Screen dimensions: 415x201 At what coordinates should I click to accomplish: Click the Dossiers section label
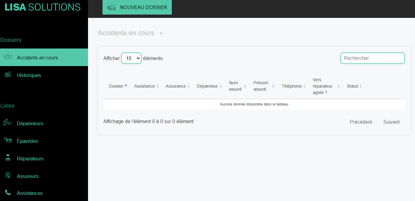[x=11, y=40]
